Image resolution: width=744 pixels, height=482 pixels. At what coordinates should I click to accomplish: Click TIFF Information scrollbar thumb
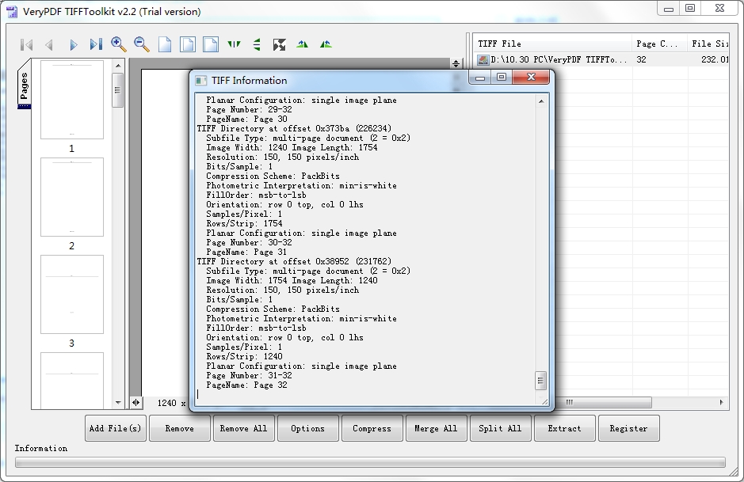(540, 381)
